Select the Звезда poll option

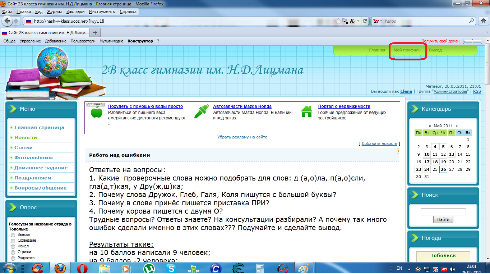tap(13, 235)
